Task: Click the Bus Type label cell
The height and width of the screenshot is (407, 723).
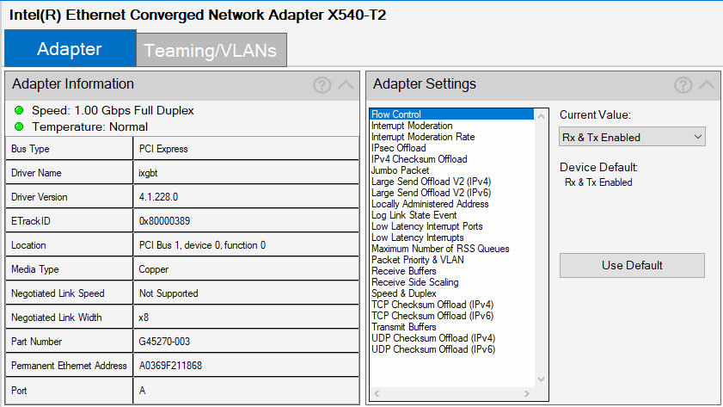Action: click(69, 149)
